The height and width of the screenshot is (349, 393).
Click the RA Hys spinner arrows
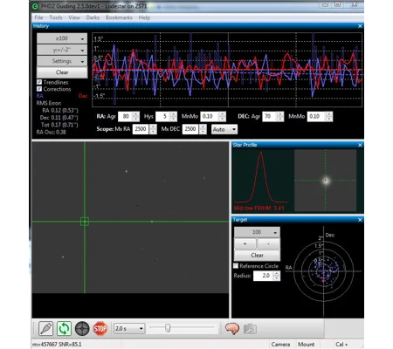(174, 117)
